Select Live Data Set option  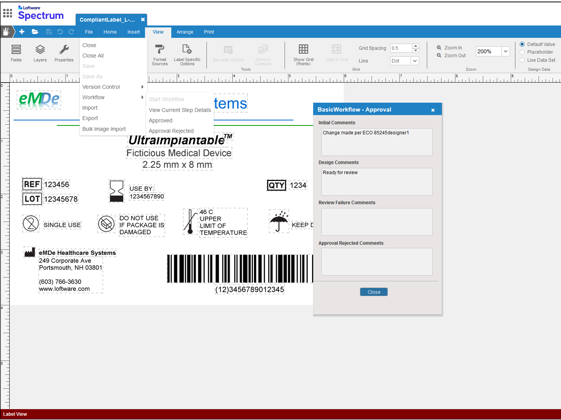point(522,60)
